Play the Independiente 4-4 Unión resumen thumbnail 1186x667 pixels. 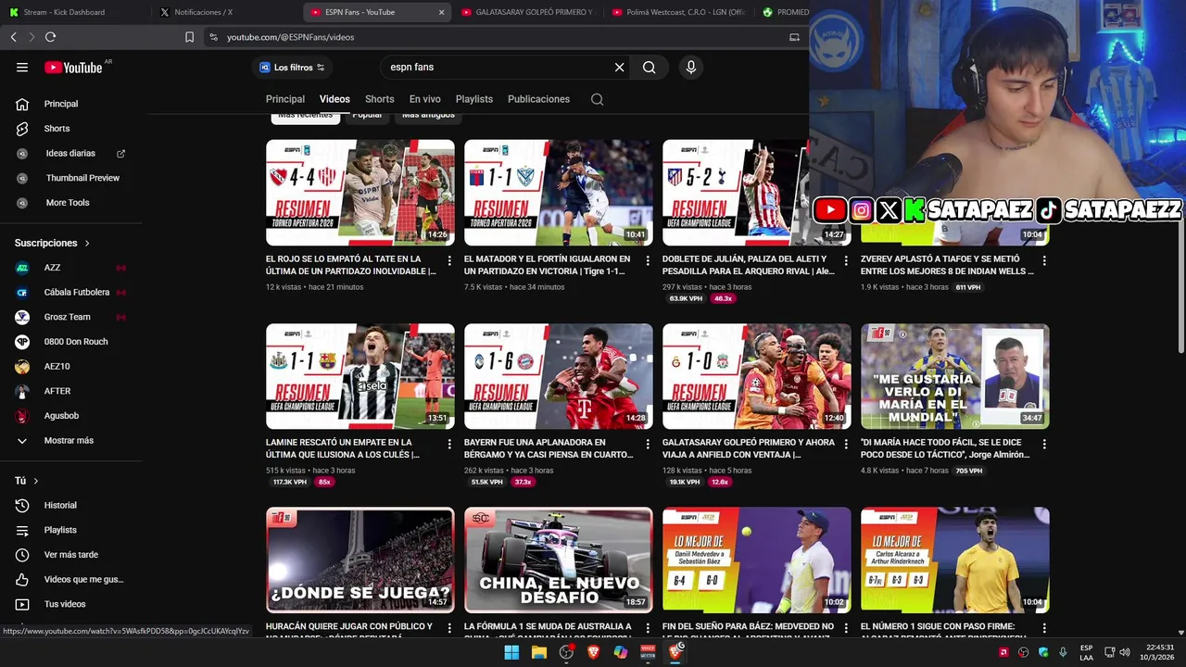pyautogui.click(x=360, y=192)
